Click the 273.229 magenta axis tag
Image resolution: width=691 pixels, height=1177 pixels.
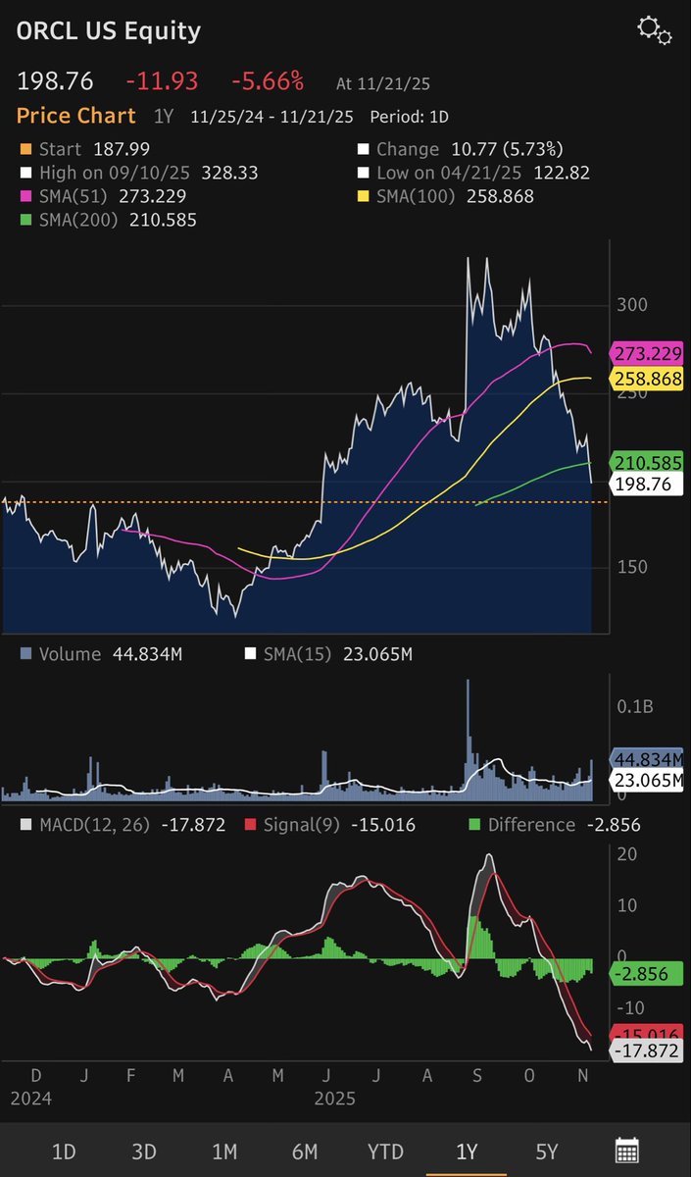648,353
